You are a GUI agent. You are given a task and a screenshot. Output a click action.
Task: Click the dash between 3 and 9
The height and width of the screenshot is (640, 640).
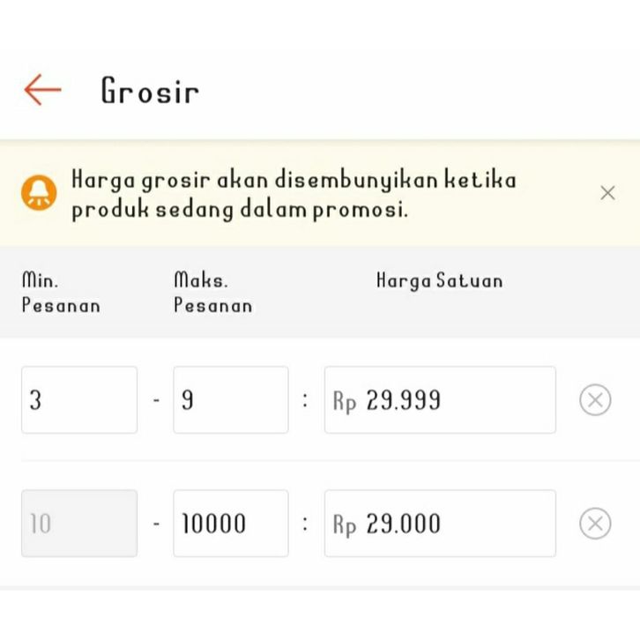[x=156, y=401]
